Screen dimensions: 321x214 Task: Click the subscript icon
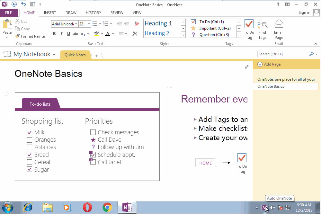[83, 33]
